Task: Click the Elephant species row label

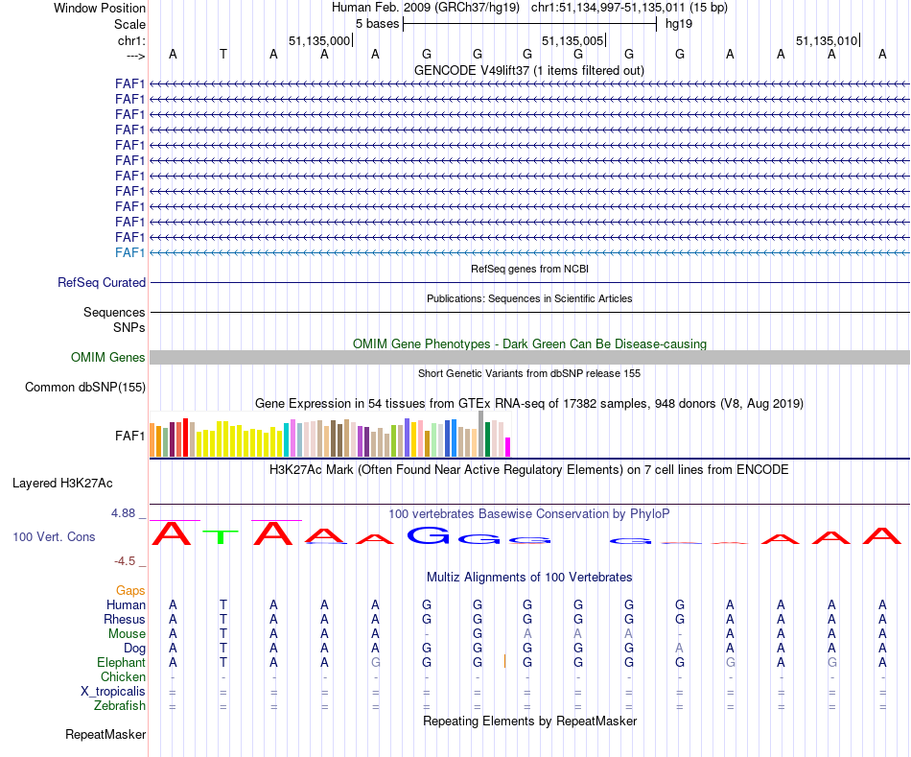Action: pos(122,662)
